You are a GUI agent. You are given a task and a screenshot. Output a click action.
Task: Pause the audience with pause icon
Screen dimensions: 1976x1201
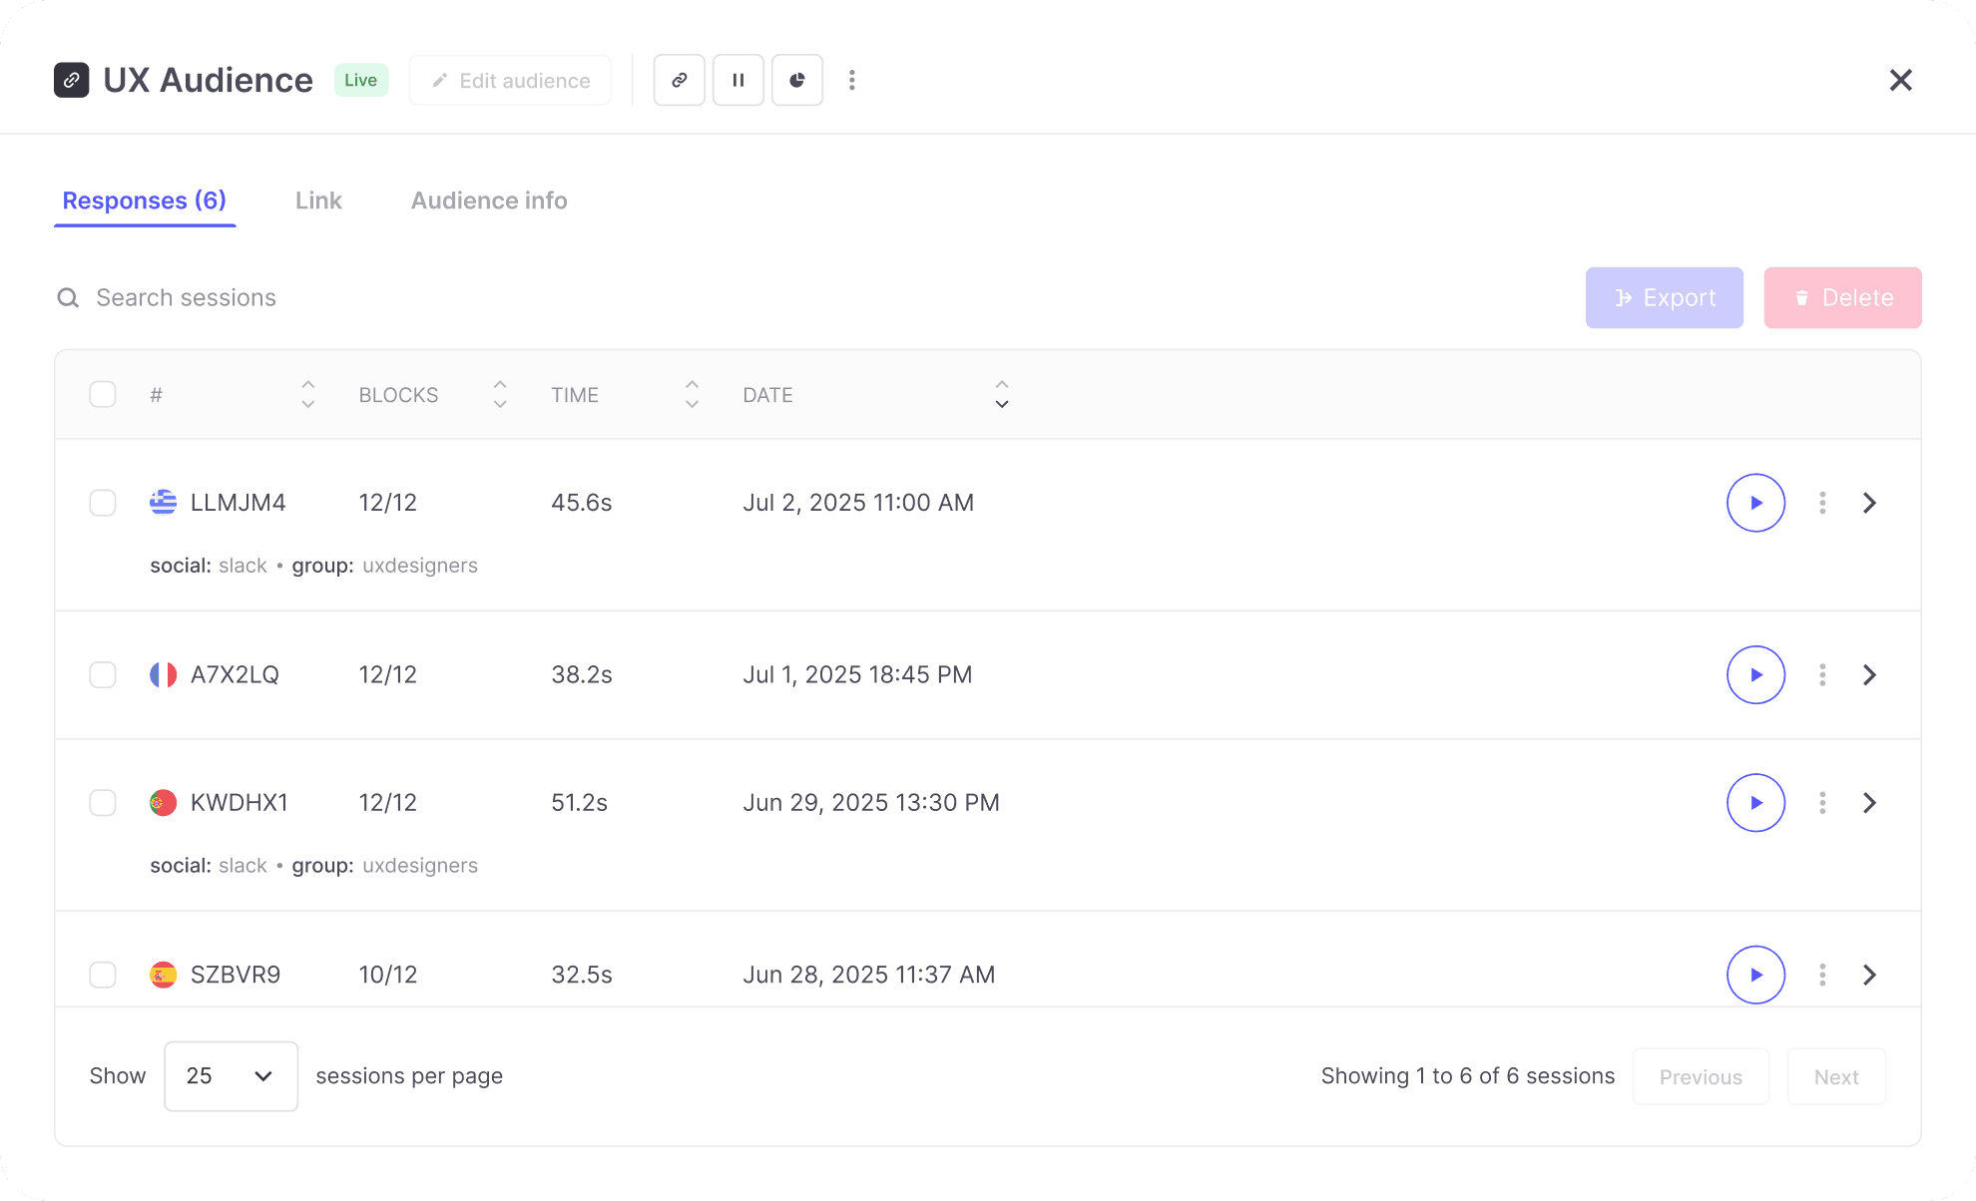pos(739,80)
